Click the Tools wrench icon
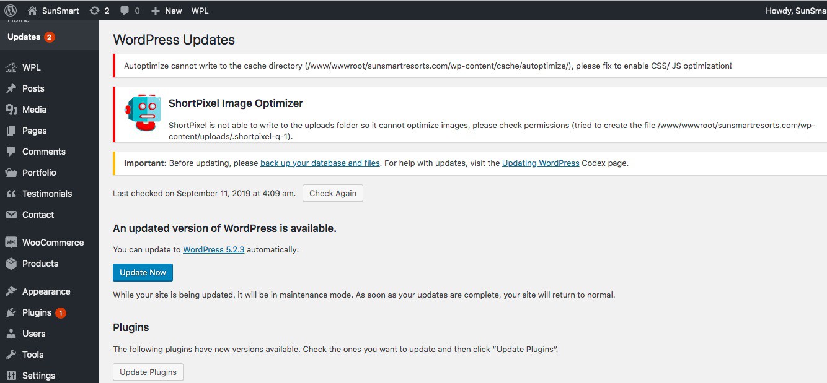This screenshot has height=383, width=827. coord(10,354)
